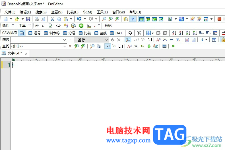The width and height of the screenshot is (225, 150).
Task: Close the 文字.txt tab
Action: (x=26, y=54)
